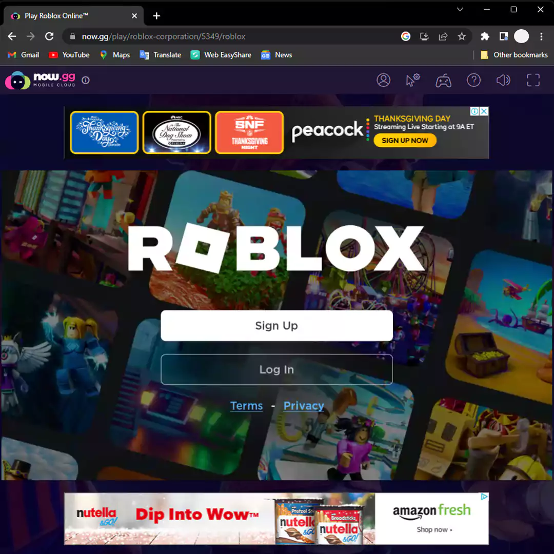Click the Roblox Log In button
The height and width of the screenshot is (554, 554).
coord(276,369)
